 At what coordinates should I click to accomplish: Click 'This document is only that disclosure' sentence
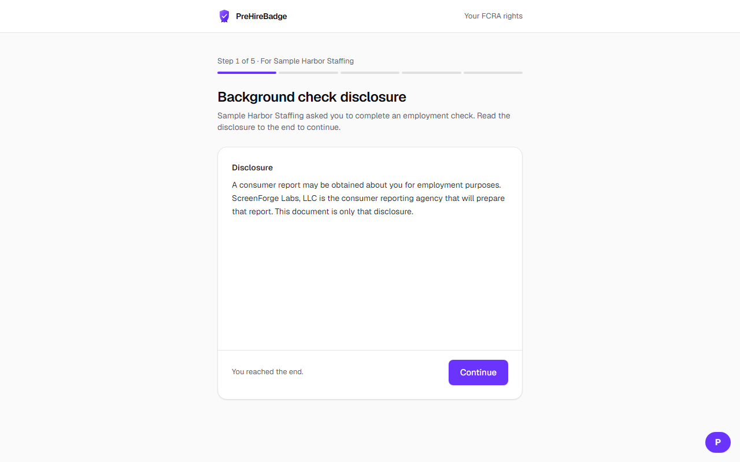[343, 211]
